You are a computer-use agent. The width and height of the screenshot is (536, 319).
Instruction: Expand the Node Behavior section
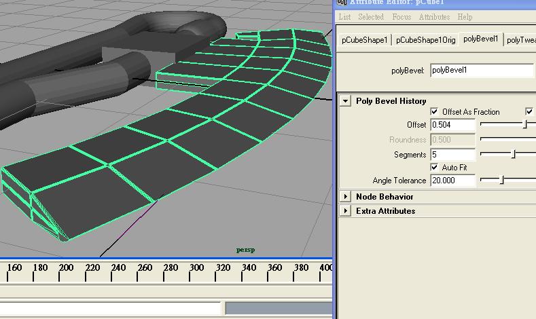(345, 197)
